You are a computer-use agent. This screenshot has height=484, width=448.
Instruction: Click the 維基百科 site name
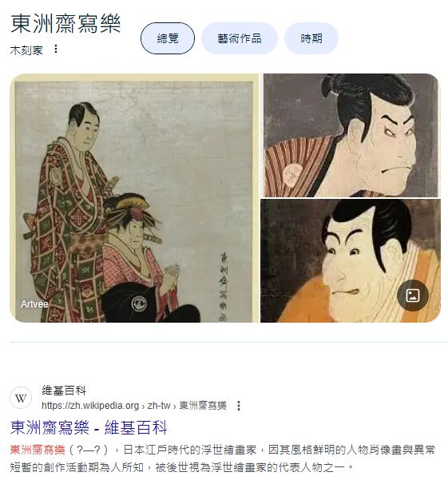click(x=64, y=391)
